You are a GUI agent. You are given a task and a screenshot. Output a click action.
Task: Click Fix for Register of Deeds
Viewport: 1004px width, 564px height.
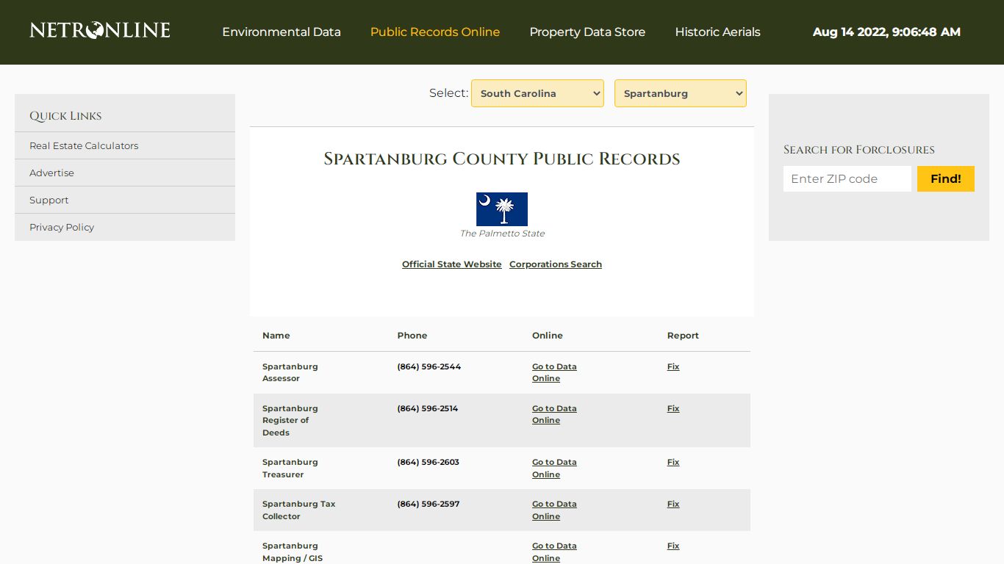(x=673, y=408)
